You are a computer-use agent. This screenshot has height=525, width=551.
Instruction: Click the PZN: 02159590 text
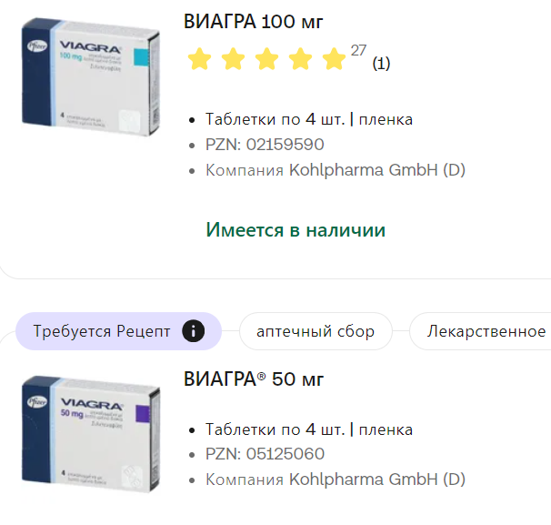pos(265,145)
